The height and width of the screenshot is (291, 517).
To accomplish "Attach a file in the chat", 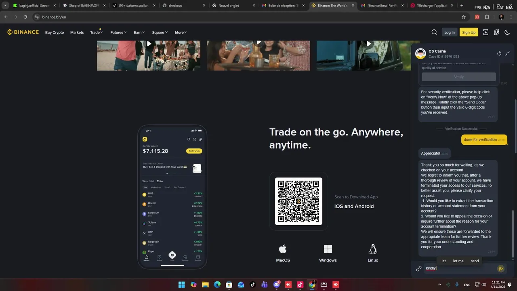I will 419,268.
